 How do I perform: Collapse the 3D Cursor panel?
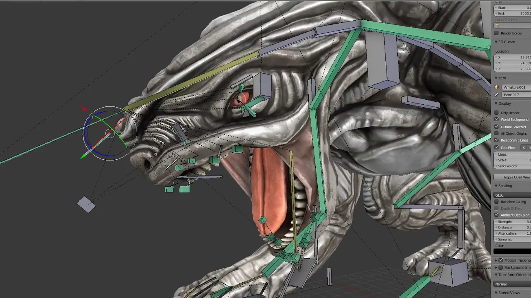496,42
